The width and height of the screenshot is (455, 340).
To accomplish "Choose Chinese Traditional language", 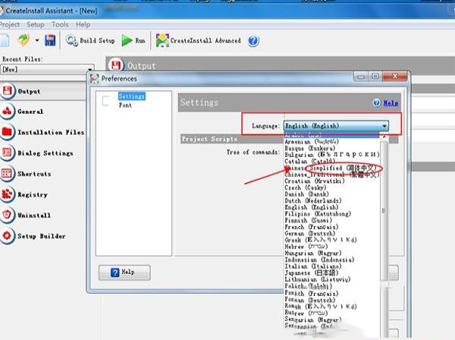I will 331,175.
